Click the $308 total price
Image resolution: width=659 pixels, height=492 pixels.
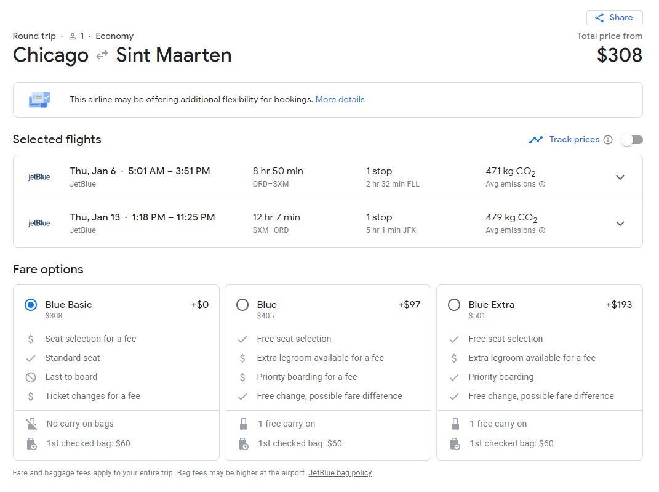tap(619, 55)
